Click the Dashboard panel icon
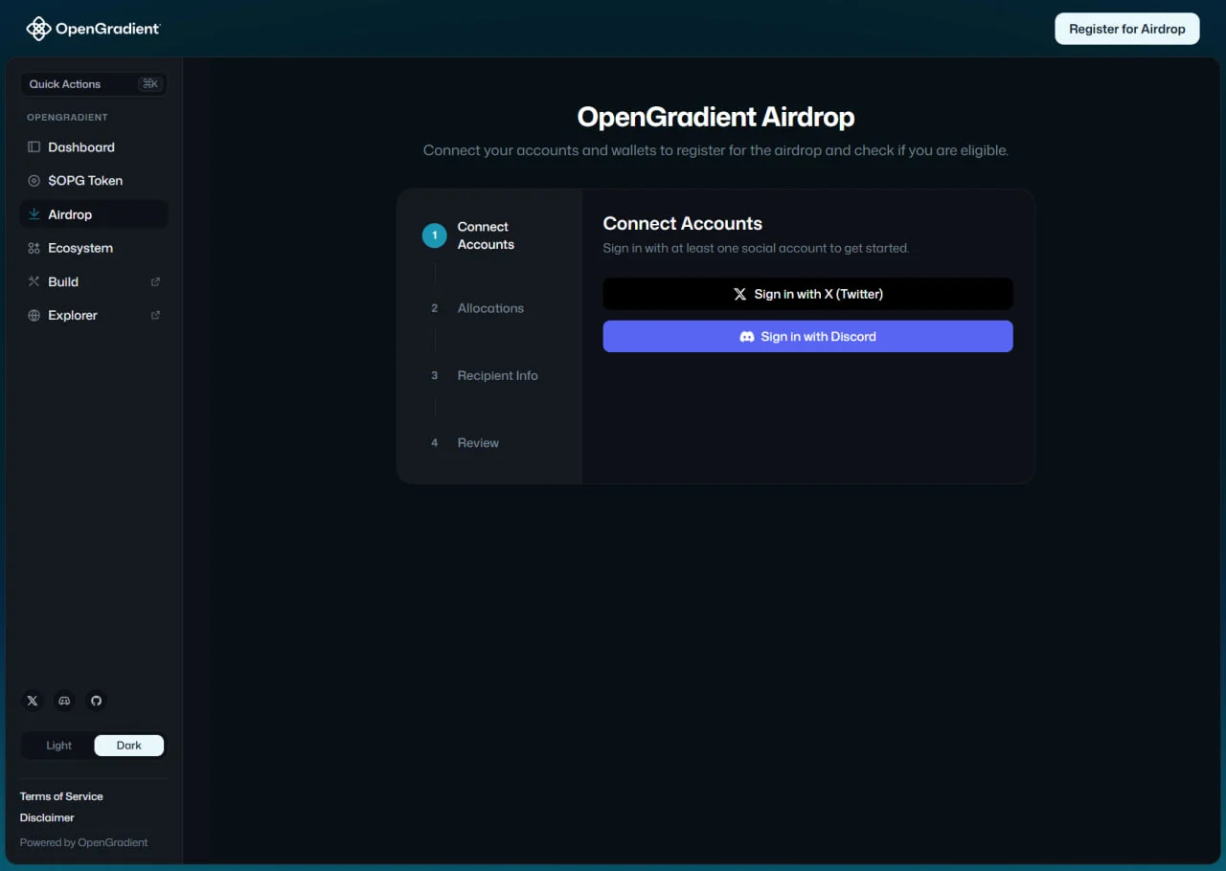 pos(34,147)
